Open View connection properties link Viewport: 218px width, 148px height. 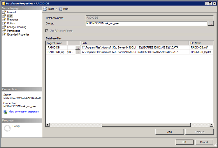click(x=24, y=112)
